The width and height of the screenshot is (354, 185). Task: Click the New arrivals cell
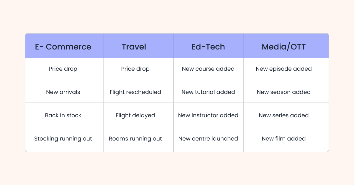tap(63, 92)
